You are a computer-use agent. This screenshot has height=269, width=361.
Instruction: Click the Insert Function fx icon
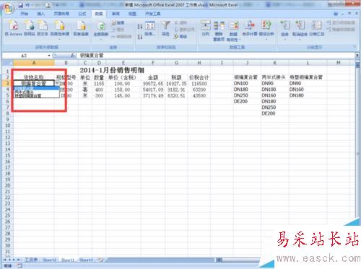point(72,56)
